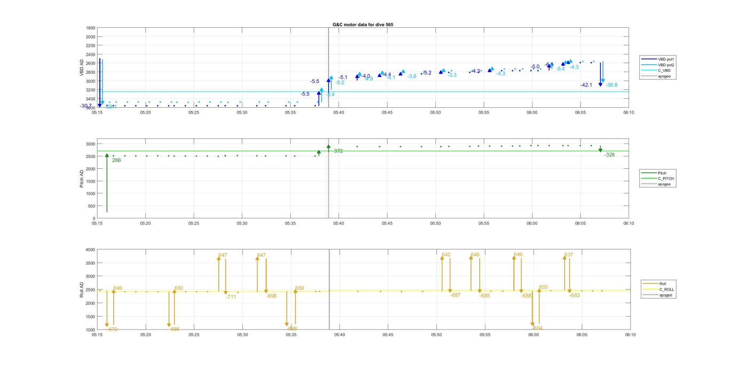Click the '2800' tick on the VBD axis
The height and width of the screenshot is (370, 747).
[x=90, y=72]
